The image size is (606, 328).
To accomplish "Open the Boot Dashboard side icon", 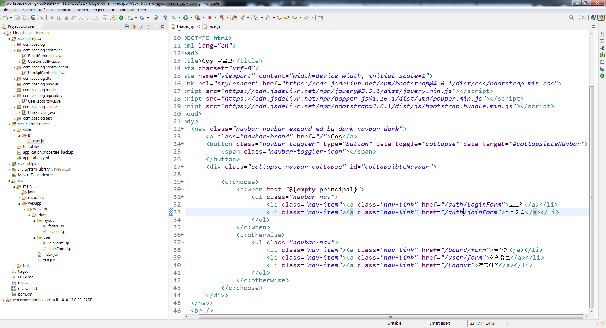I will 602,76.
